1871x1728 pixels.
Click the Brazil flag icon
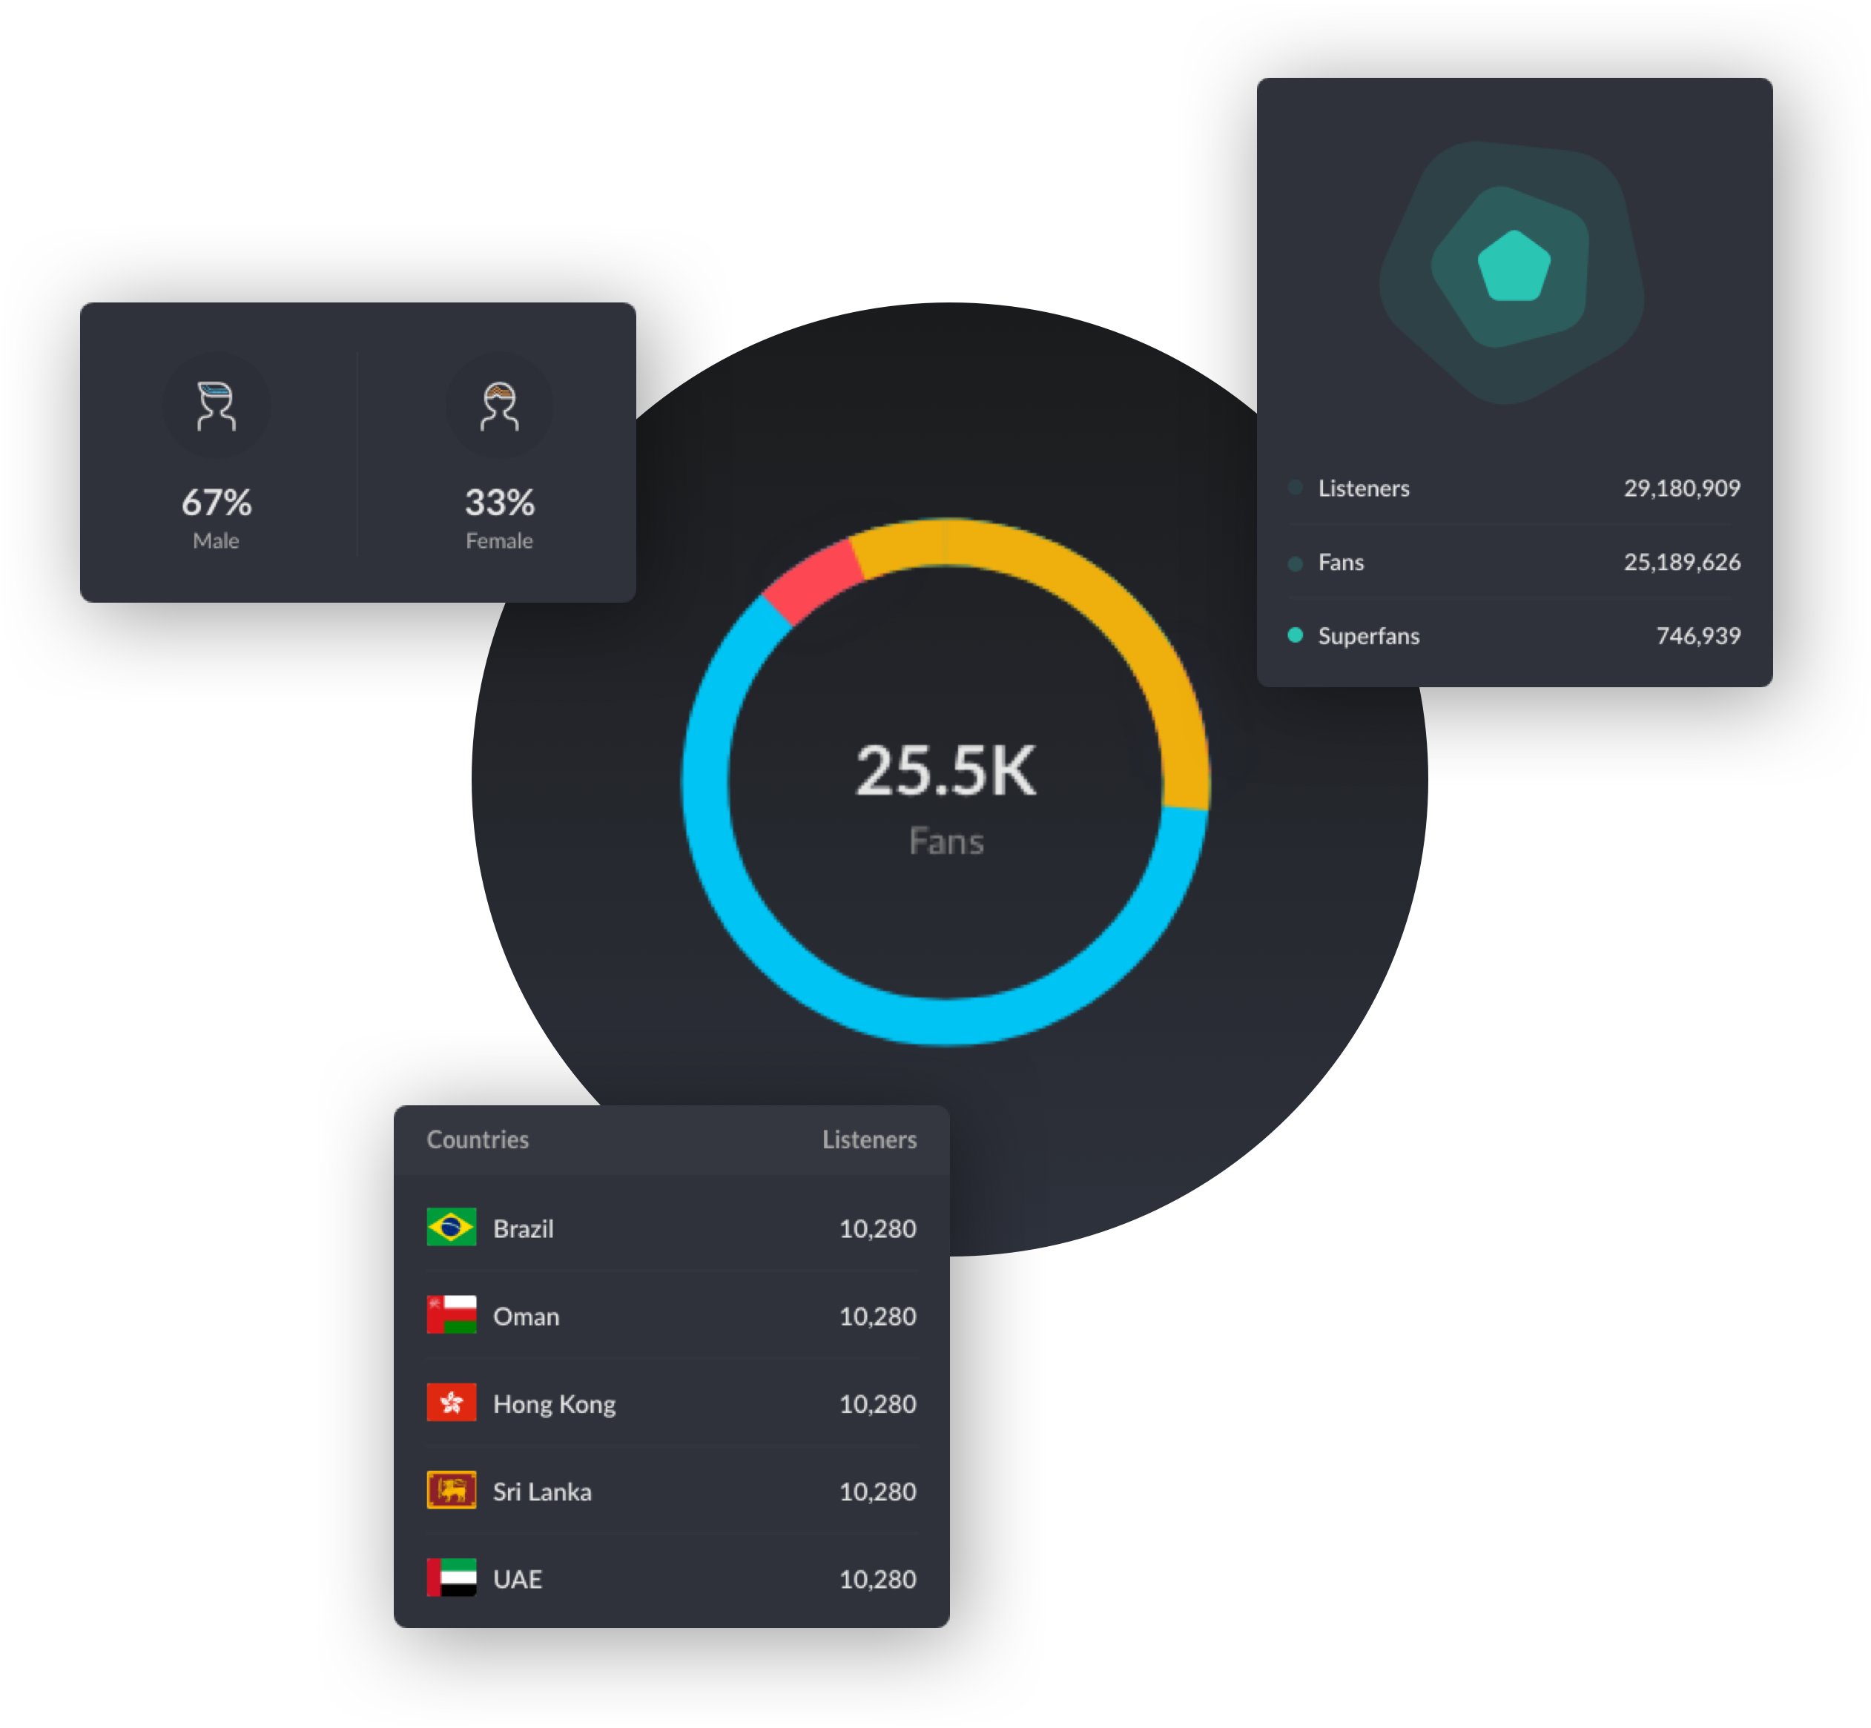click(x=451, y=1227)
